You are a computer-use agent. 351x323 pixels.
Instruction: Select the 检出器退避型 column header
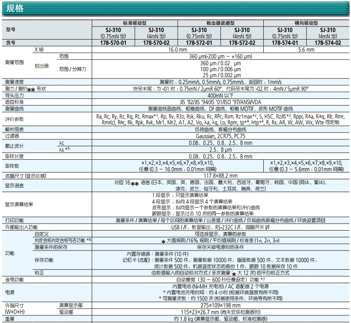(x=221, y=23)
